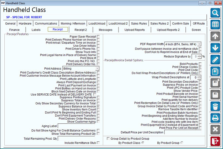Open the Labels tab
The width and height of the screenshot is (223, 149).
click(36, 30)
